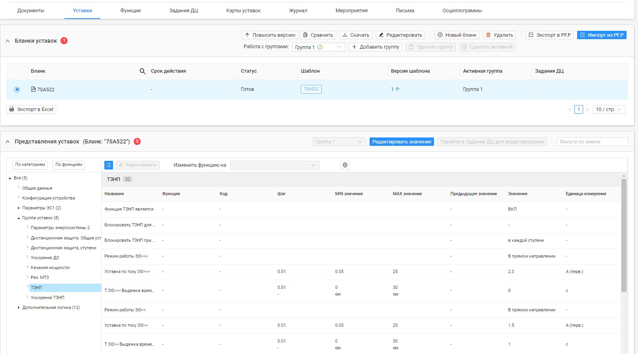Expand Дополнительная логика (12) node
This screenshot has width=638, height=354.
coord(19,307)
